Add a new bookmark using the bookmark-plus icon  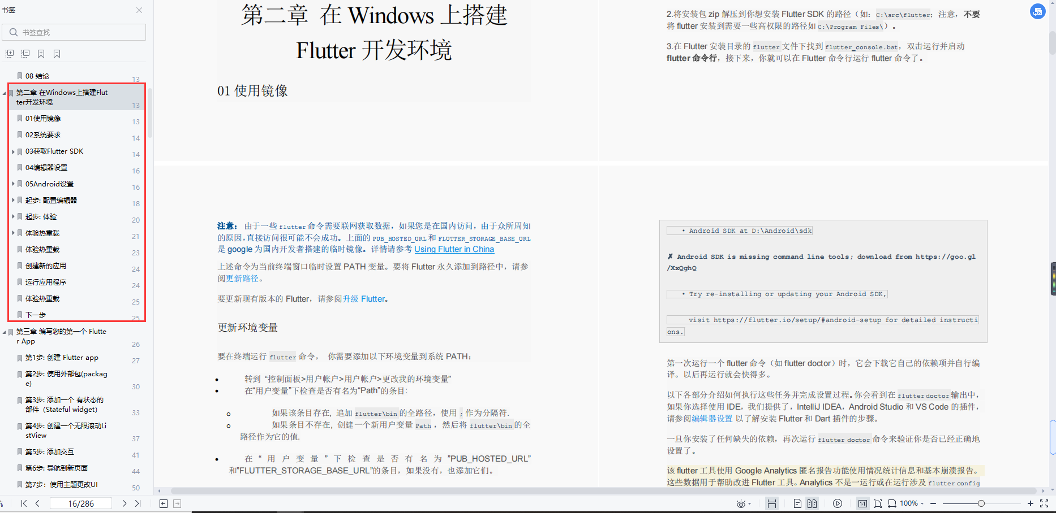[x=41, y=54]
